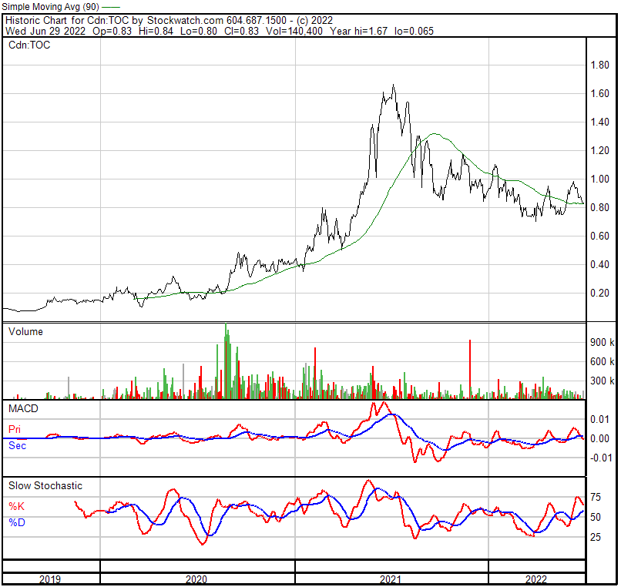Click the 'Cl=0.83' close price value

[x=241, y=31]
